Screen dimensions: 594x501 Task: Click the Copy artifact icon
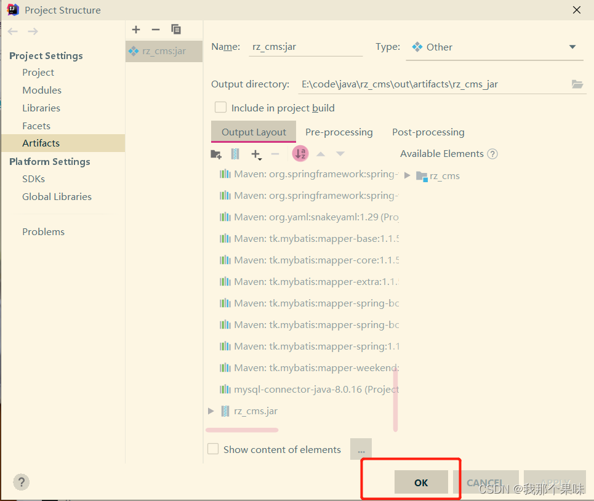pyautogui.click(x=176, y=30)
